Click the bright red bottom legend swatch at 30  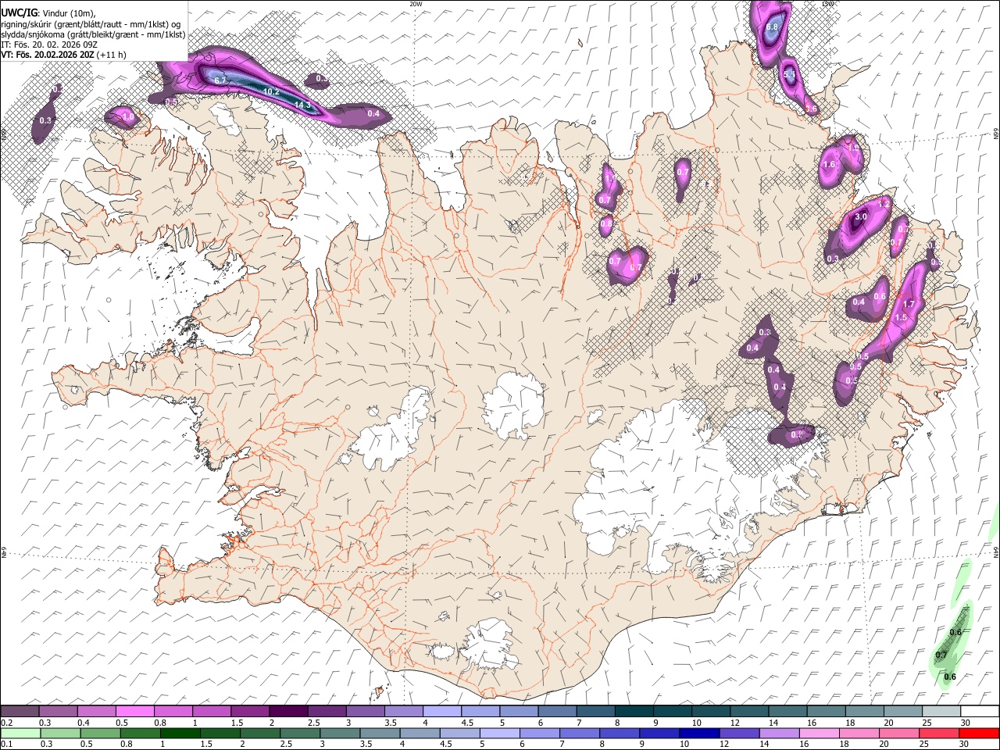pyautogui.click(x=979, y=733)
